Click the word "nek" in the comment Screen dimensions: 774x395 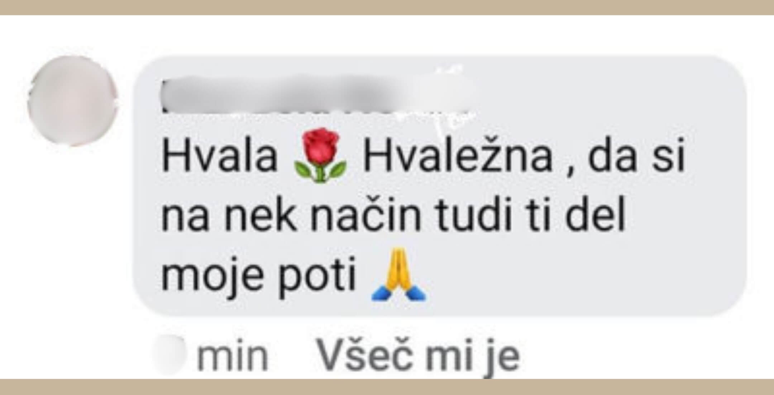(260, 216)
